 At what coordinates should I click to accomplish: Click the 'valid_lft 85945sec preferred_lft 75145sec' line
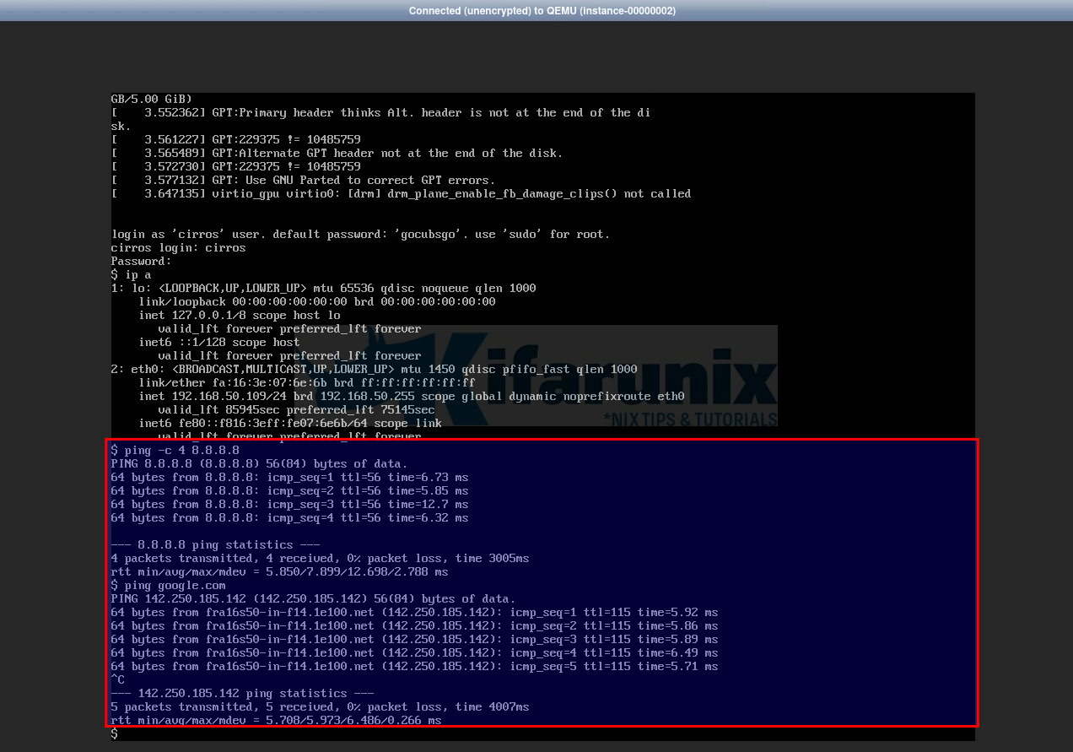pos(296,410)
